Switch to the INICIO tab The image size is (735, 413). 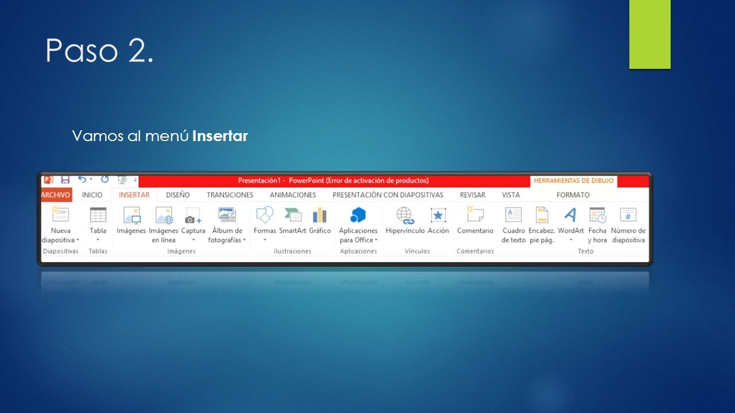[x=92, y=195]
